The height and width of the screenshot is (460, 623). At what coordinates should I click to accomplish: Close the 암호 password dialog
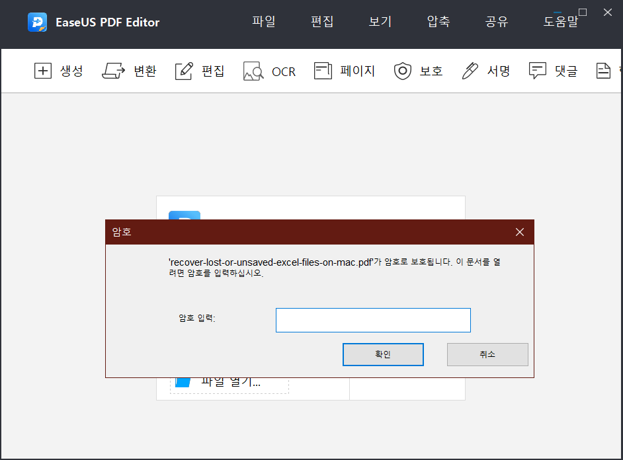(520, 232)
